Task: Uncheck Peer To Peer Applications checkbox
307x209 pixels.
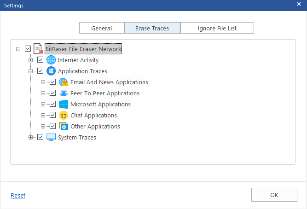Action: coord(52,93)
